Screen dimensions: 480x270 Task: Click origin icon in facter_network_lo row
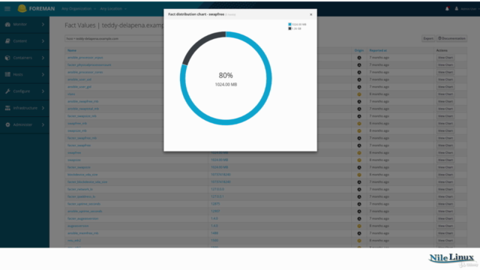[x=359, y=190]
